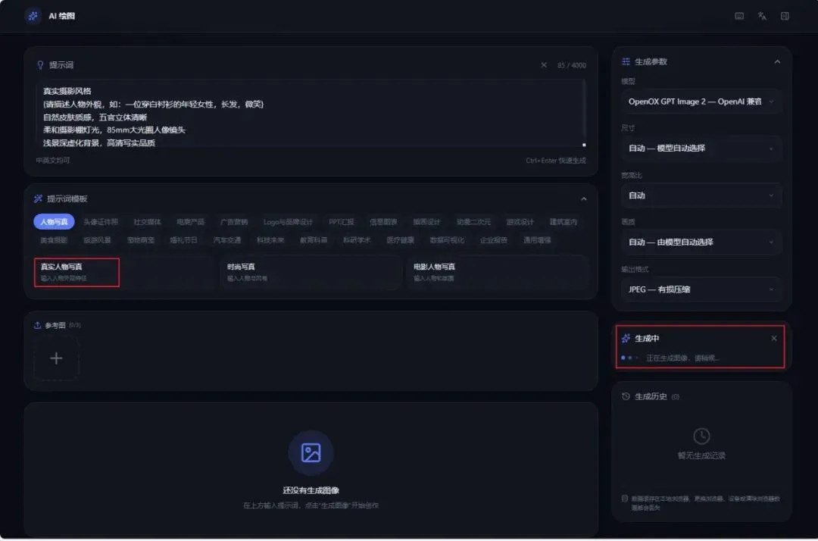Toggle the sidebar layout icon at top right
The width and height of the screenshot is (818, 541).
[785, 16]
